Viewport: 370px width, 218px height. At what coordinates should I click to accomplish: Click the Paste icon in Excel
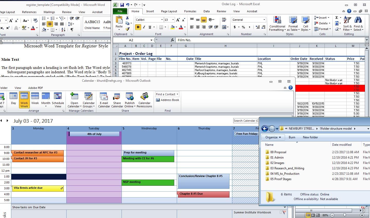[x=119, y=20]
